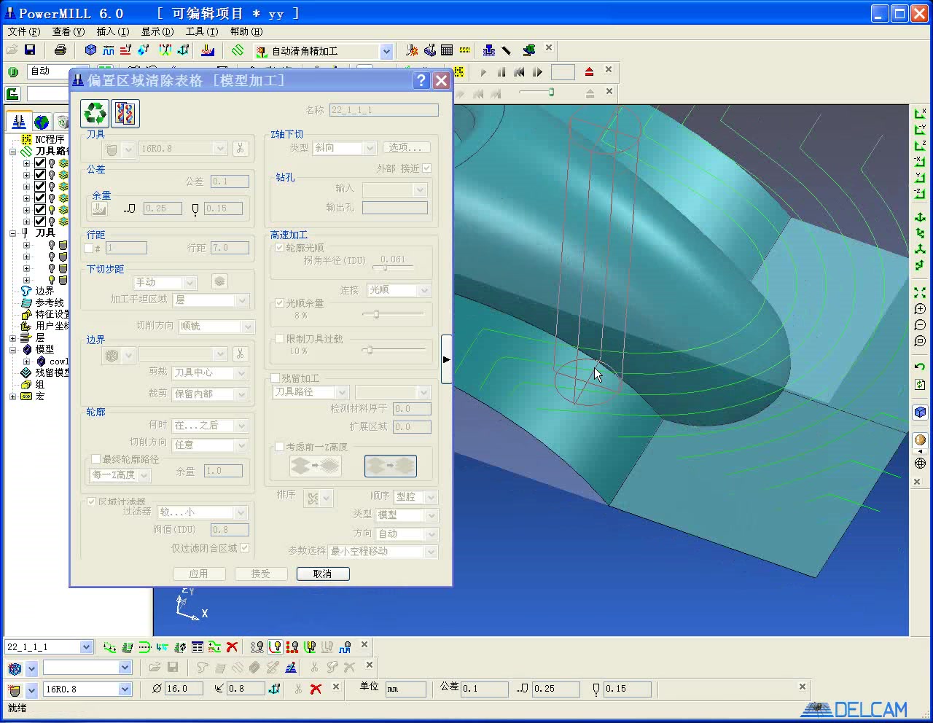
Task: Click the 光顺余量 percentage slider
Action: (x=393, y=314)
